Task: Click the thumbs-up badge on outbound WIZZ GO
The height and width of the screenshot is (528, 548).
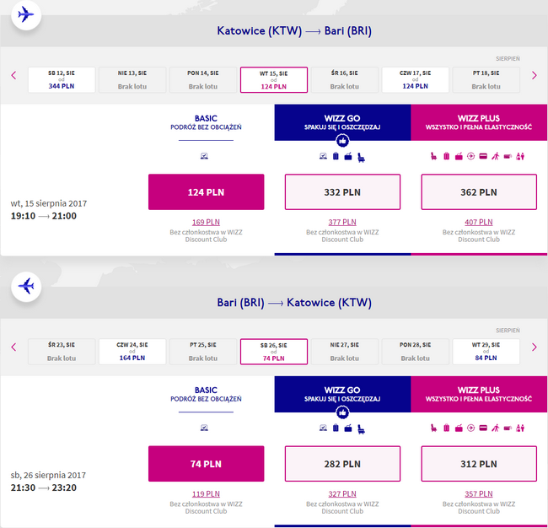Action: [x=342, y=140]
